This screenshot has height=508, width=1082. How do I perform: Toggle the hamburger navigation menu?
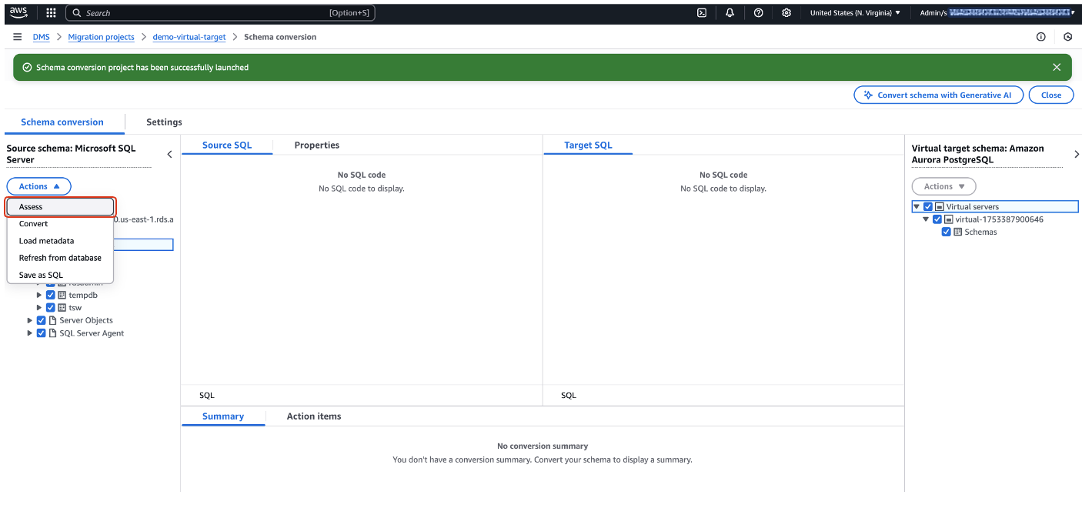click(x=17, y=37)
